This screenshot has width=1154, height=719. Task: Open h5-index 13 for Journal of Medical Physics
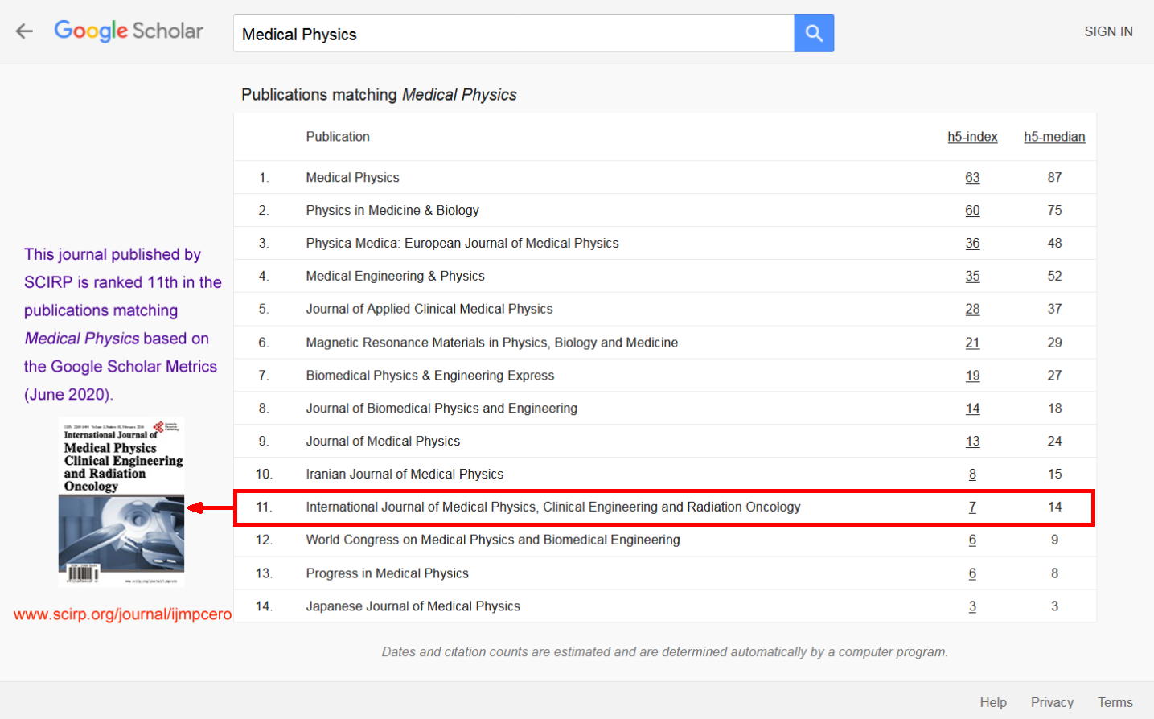pos(972,442)
